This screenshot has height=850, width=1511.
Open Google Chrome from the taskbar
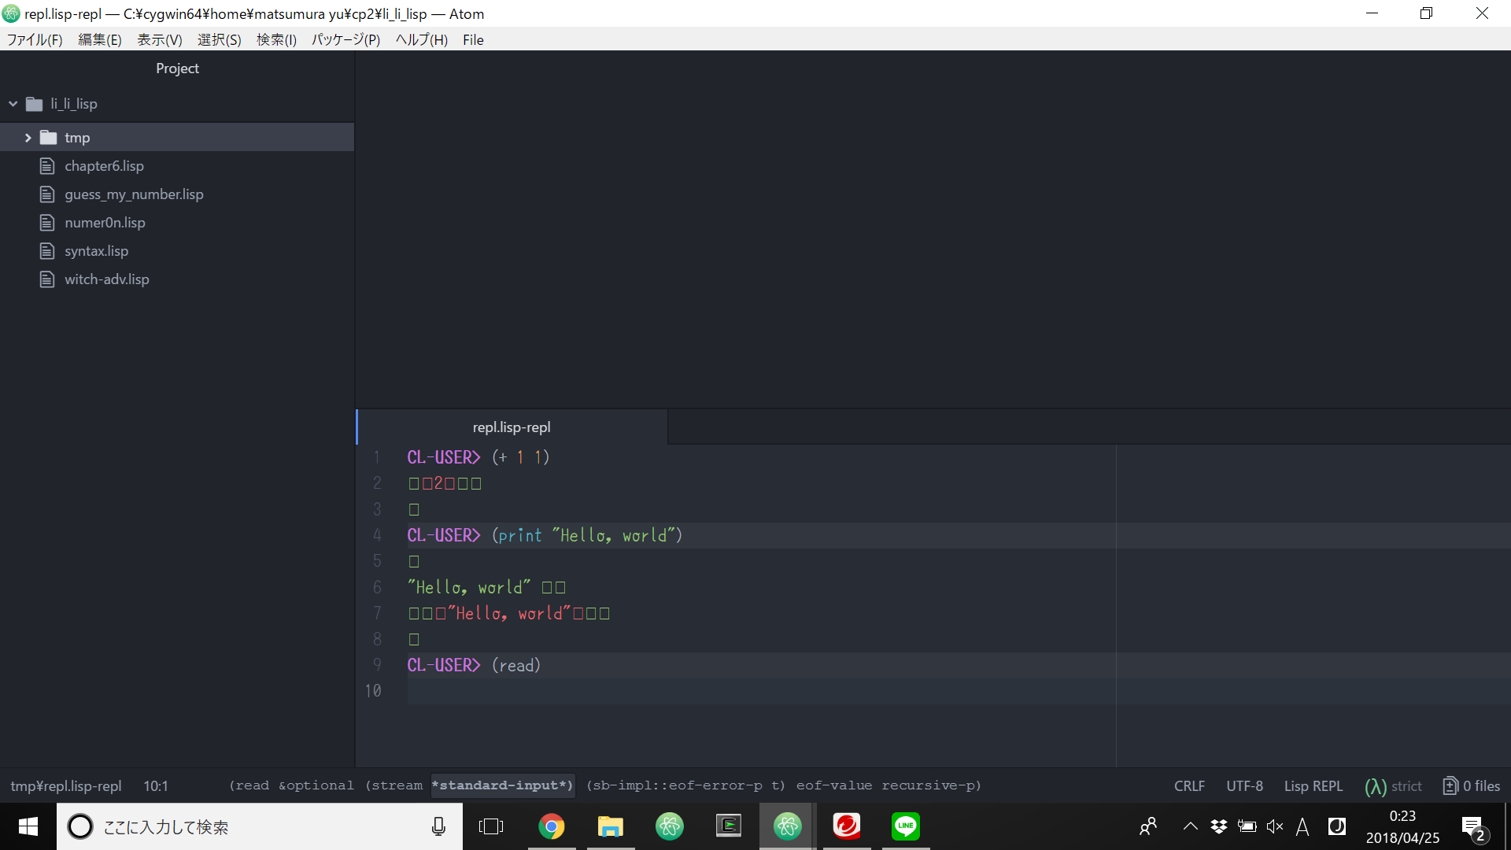[x=552, y=826]
